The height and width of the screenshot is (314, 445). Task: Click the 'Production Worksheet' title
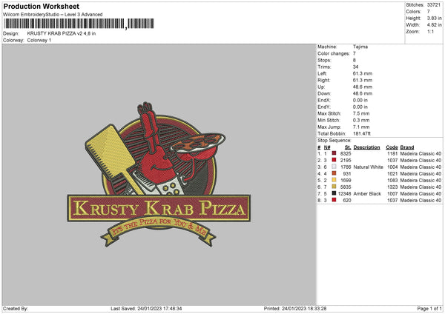click(x=41, y=6)
